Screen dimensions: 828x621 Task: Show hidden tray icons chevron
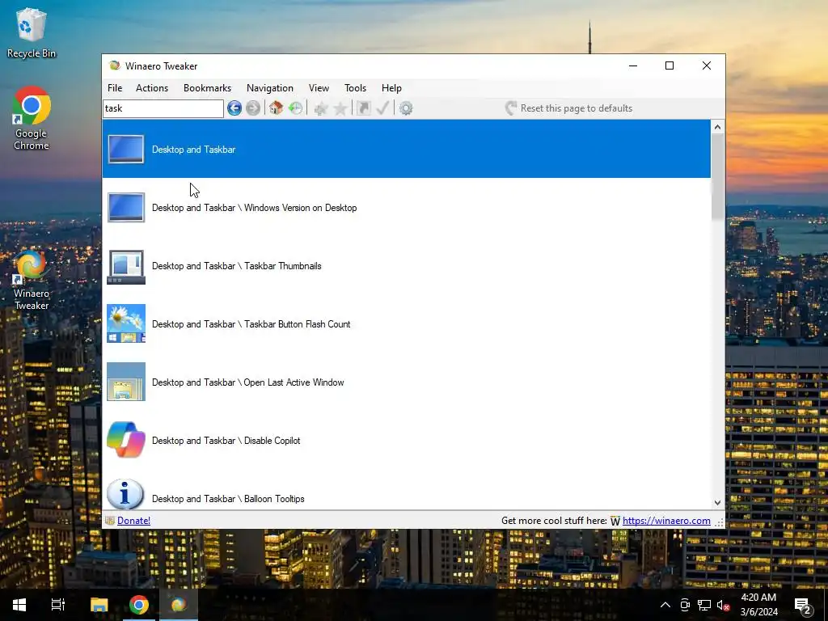665,605
